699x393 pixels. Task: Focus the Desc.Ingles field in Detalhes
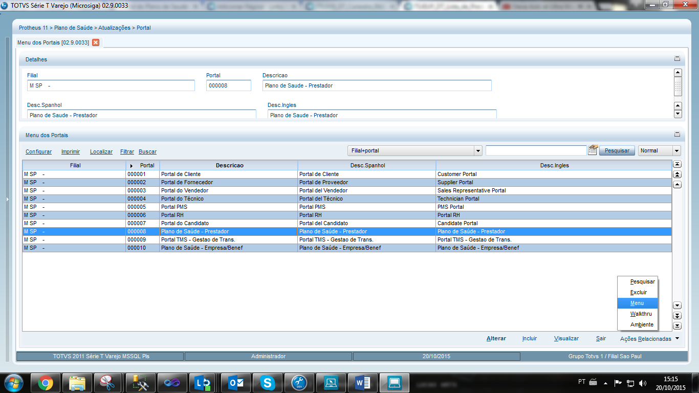pyautogui.click(x=382, y=115)
